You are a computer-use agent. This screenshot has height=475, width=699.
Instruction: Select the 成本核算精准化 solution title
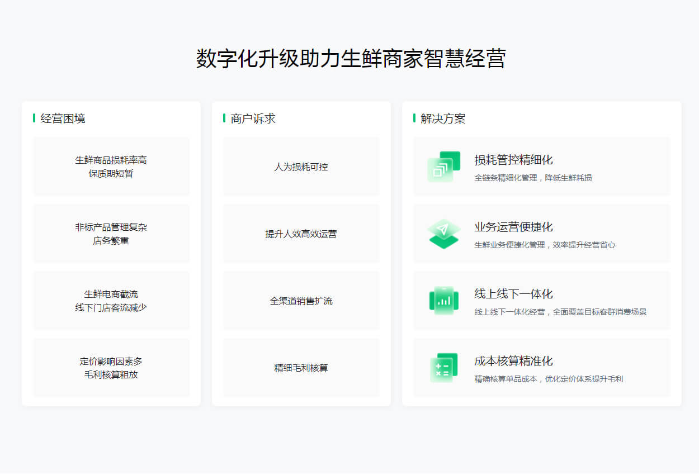[513, 361]
